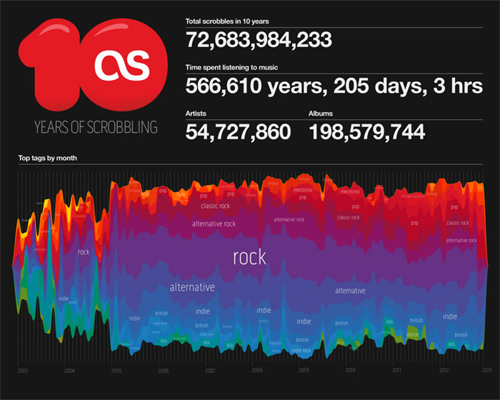The height and width of the screenshot is (400, 500).
Task: Click the 2008 year marker on the axis
Action: [x=257, y=370]
